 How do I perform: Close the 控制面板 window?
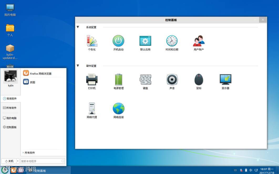[x=263, y=20]
